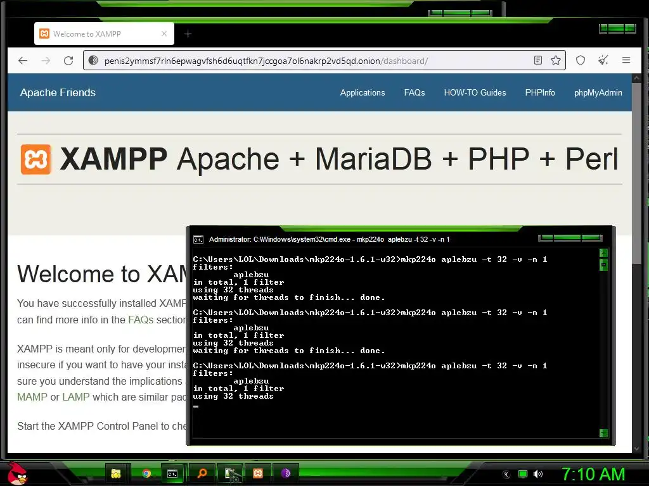649x486 pixels.
Task: Switch to Tor Browser on the taskbar
Action: click(286, 473)
